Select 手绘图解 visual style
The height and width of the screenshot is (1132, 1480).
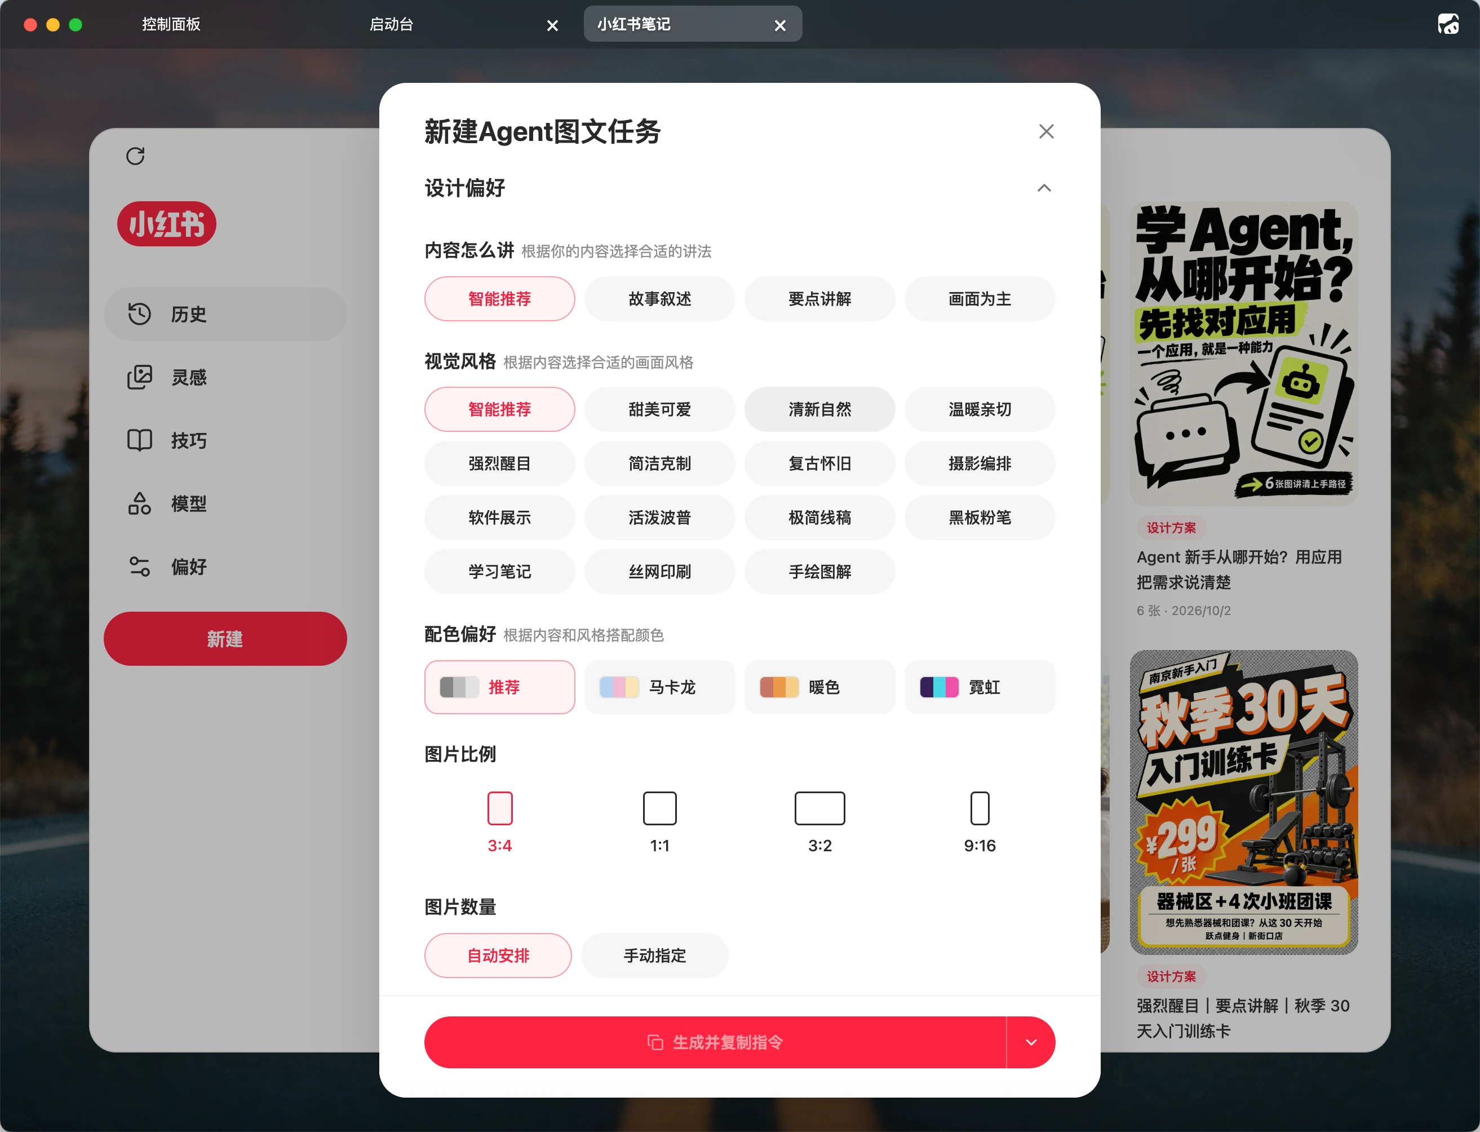(820, 572)
